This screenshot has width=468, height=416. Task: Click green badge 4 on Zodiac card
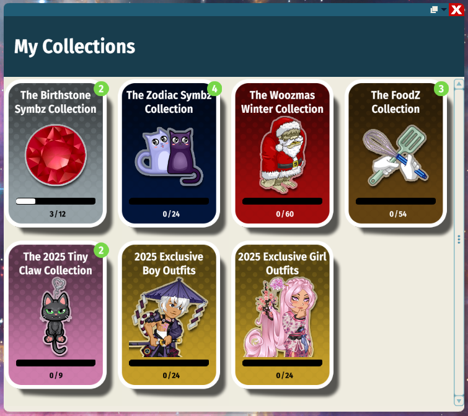214,89
